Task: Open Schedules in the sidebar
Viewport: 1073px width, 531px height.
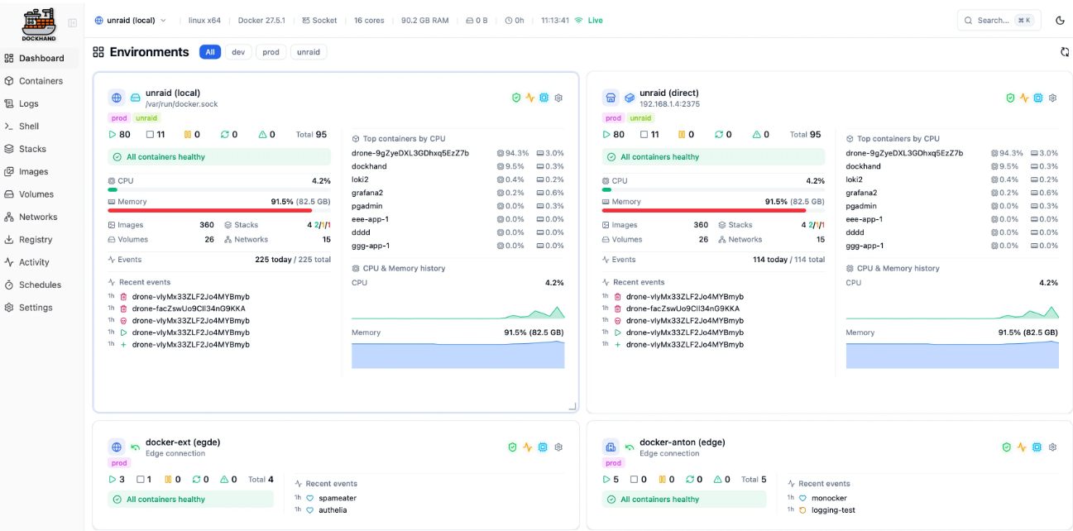Action: point(40,285)
